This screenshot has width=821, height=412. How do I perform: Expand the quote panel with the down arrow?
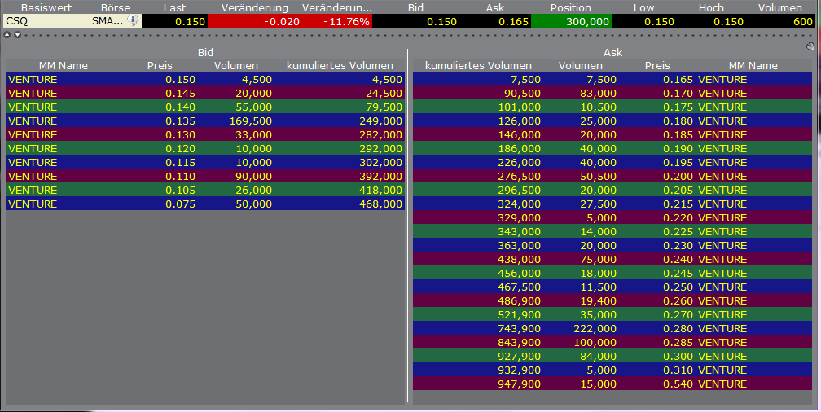(x=16, y=35)
